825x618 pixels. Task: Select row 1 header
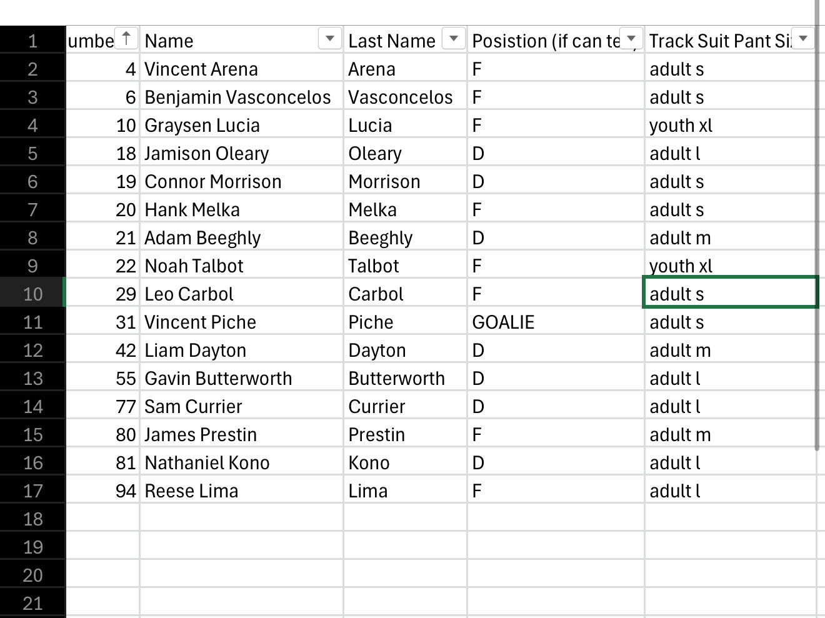coord(32,41)
